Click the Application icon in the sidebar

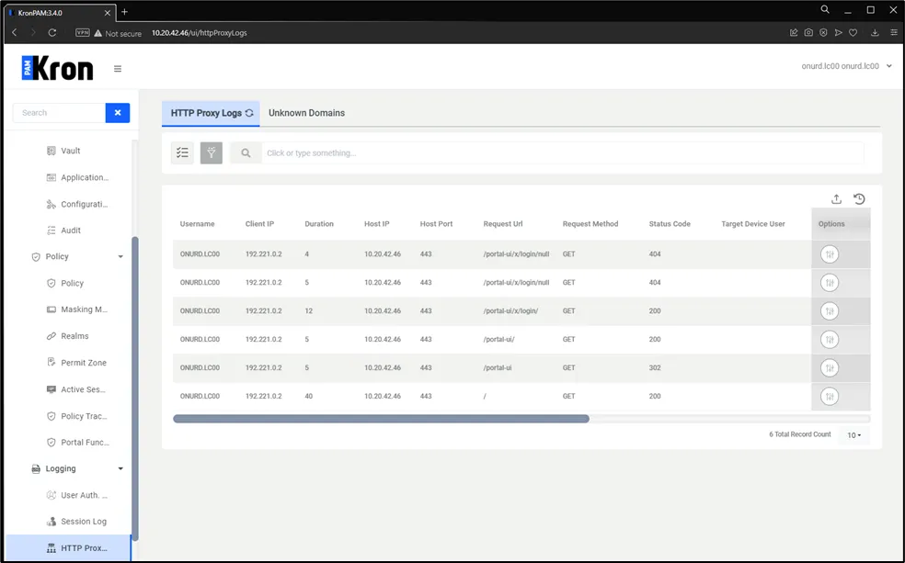52,177
